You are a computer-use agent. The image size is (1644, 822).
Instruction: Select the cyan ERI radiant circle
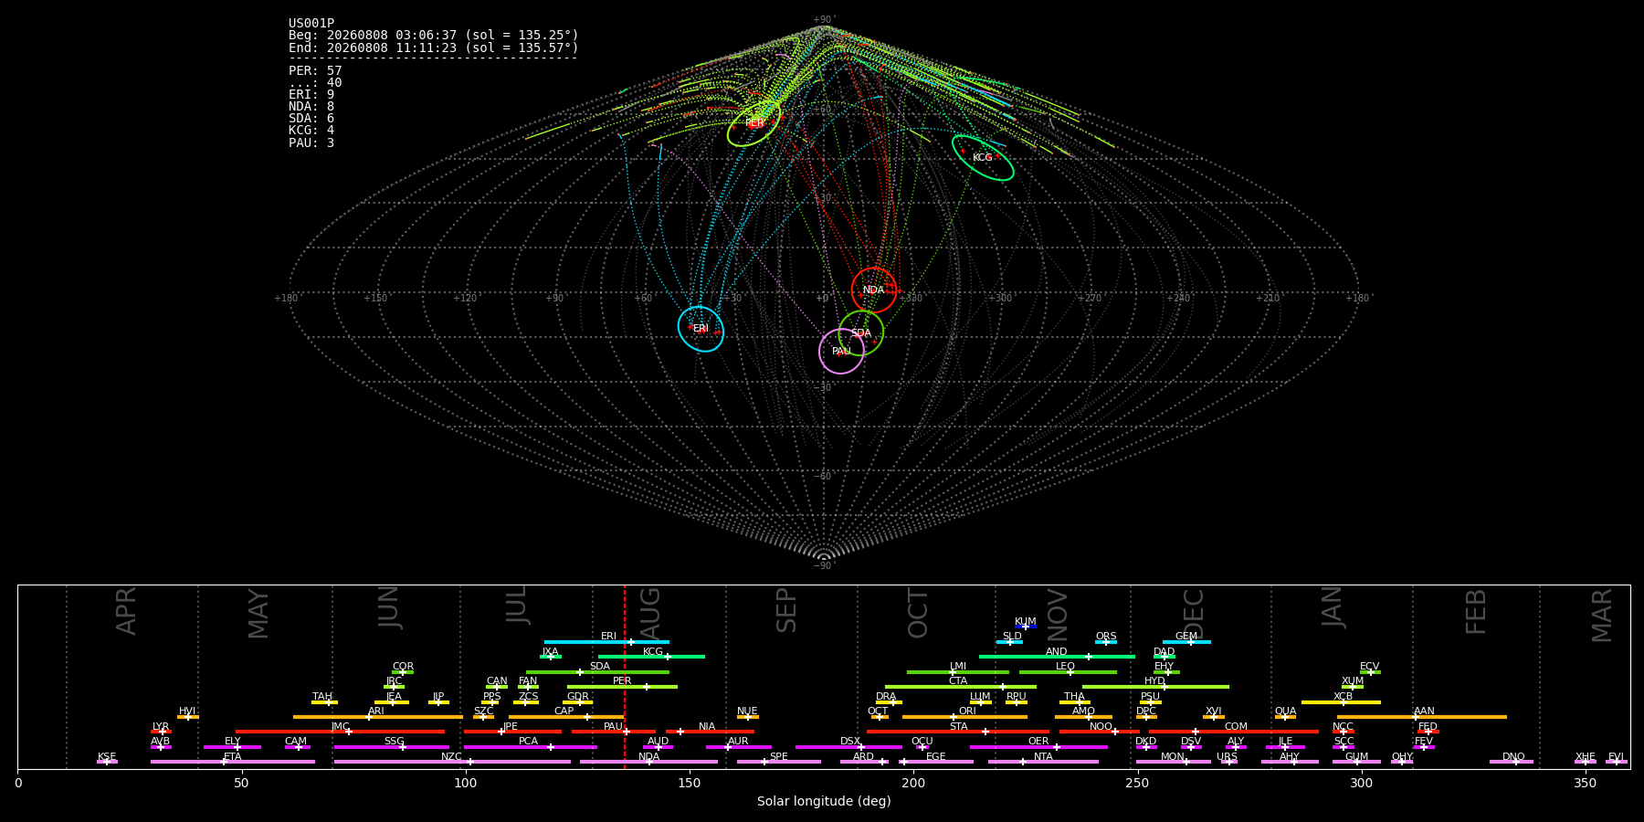pos(701,329)
